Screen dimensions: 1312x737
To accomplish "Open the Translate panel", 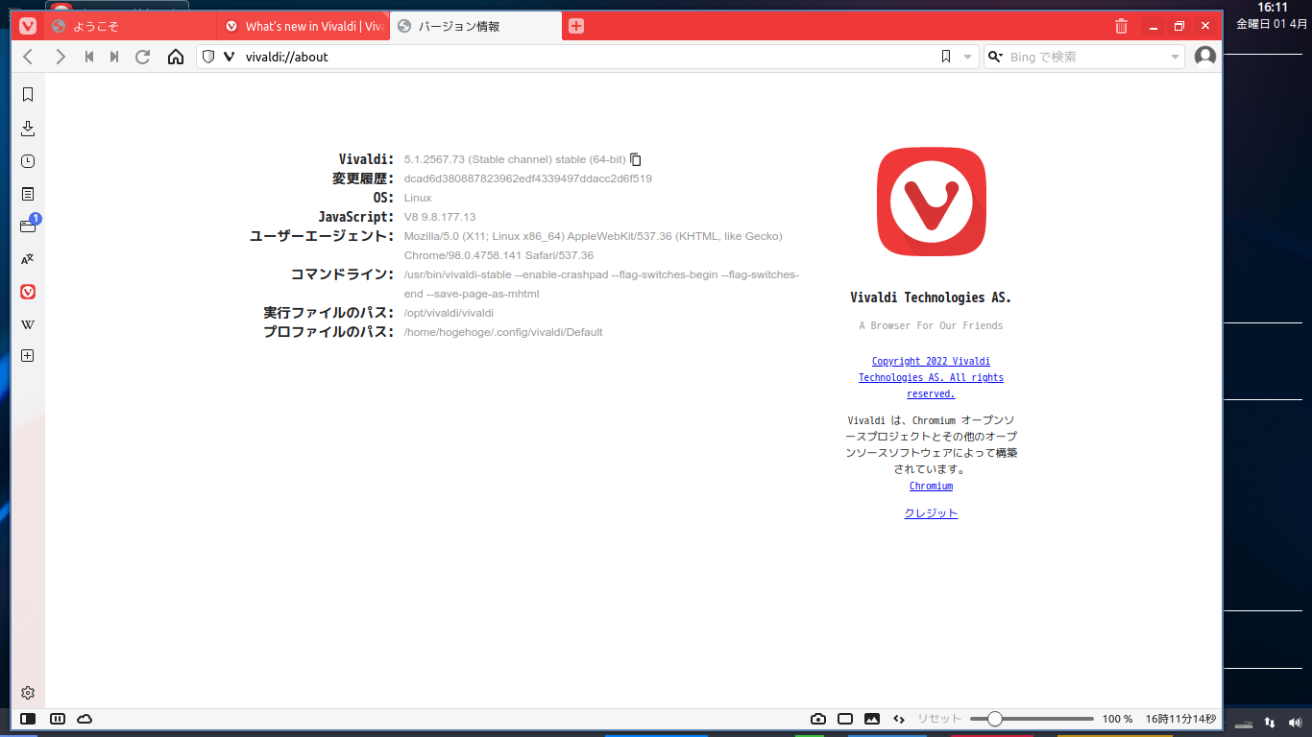I will pos(28,259).
